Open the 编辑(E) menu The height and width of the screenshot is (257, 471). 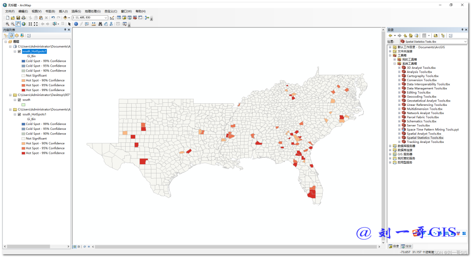pos(23,11)
